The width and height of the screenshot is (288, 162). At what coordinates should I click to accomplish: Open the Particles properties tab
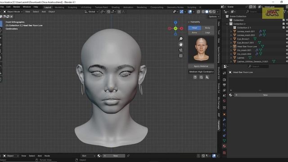(x=224, y=125)
